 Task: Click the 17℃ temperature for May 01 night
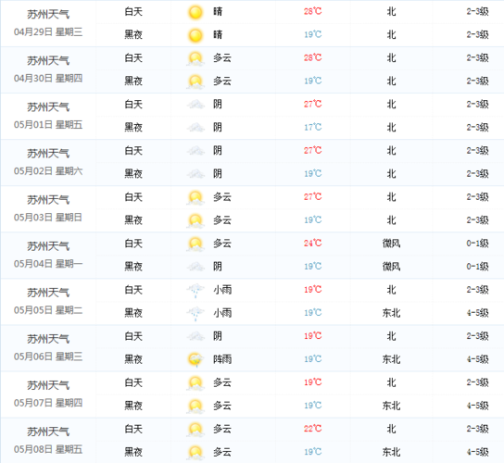coord(313,127)
